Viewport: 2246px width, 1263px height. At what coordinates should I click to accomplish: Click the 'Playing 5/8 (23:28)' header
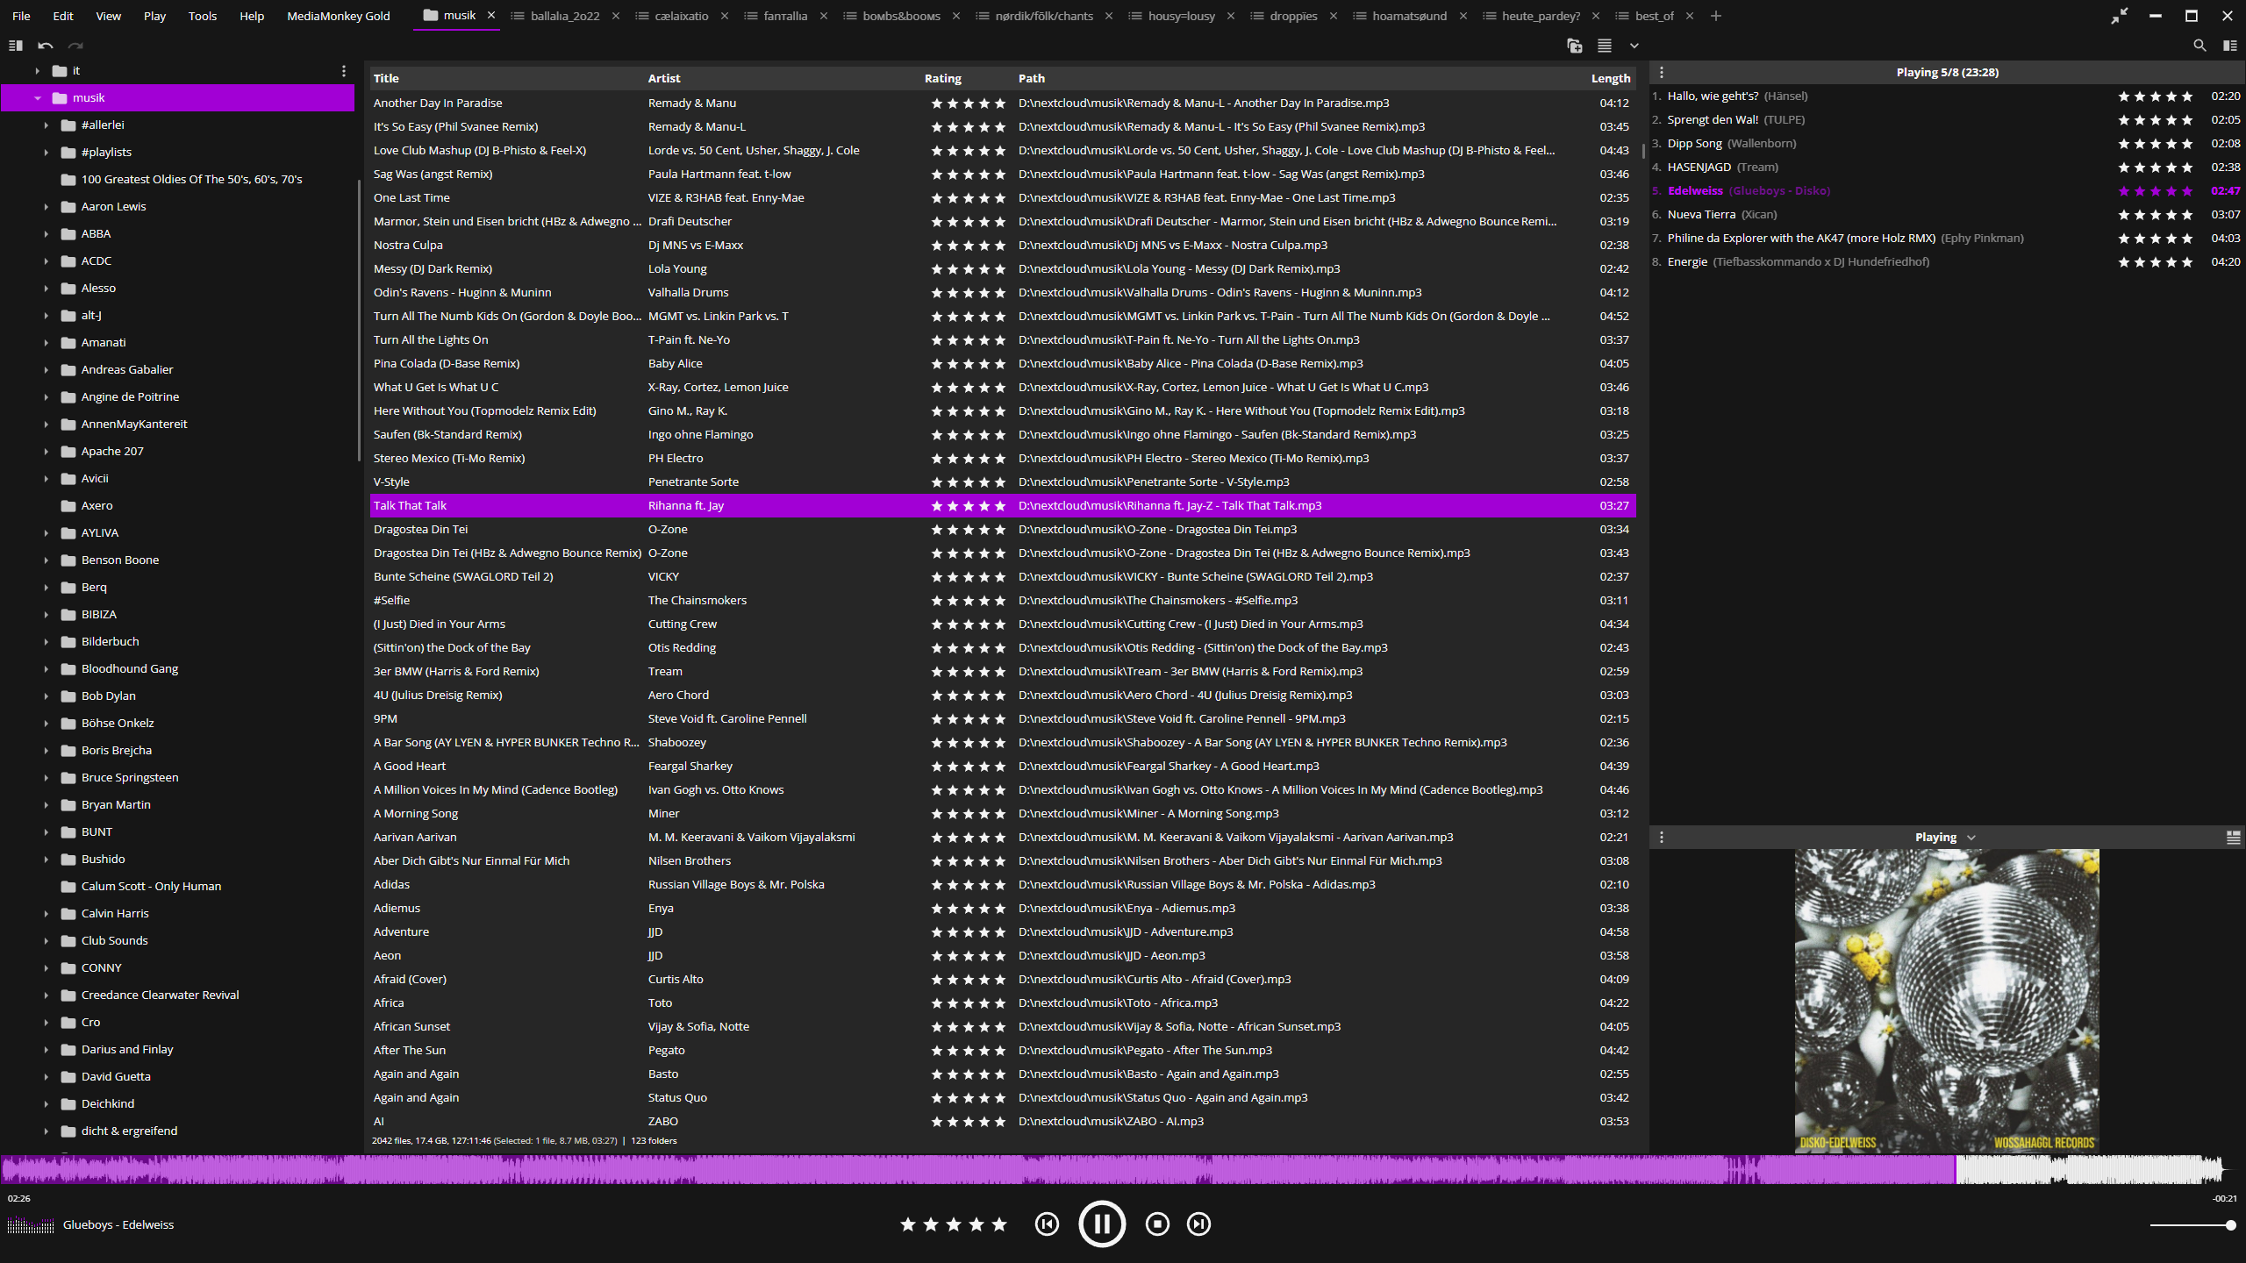click(x=1948, y=73)
